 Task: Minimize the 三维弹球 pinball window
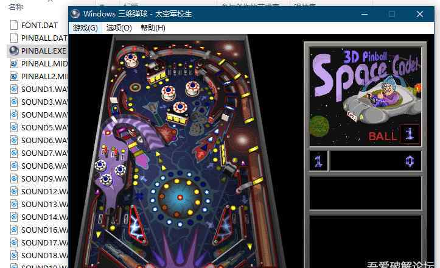point(365,14)
